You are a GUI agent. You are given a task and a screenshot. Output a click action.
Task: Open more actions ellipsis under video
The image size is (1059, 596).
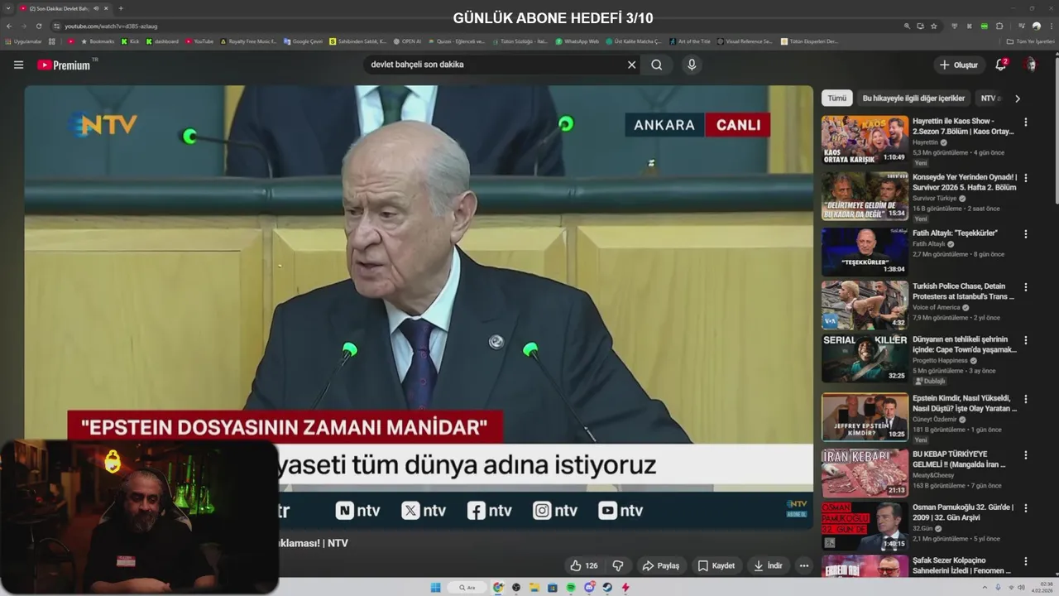(x=803, y=565)
